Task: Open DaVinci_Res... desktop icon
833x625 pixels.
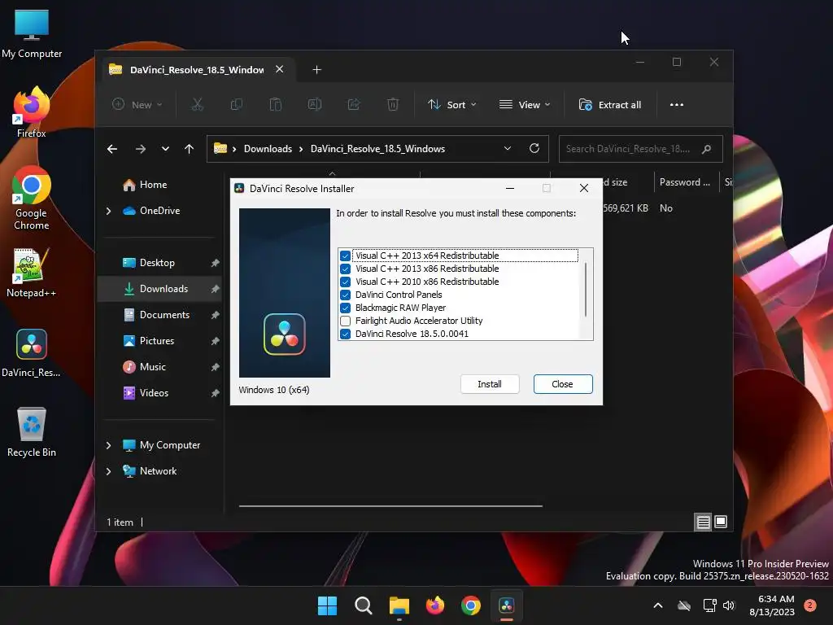Action: [x=32, y=353]
